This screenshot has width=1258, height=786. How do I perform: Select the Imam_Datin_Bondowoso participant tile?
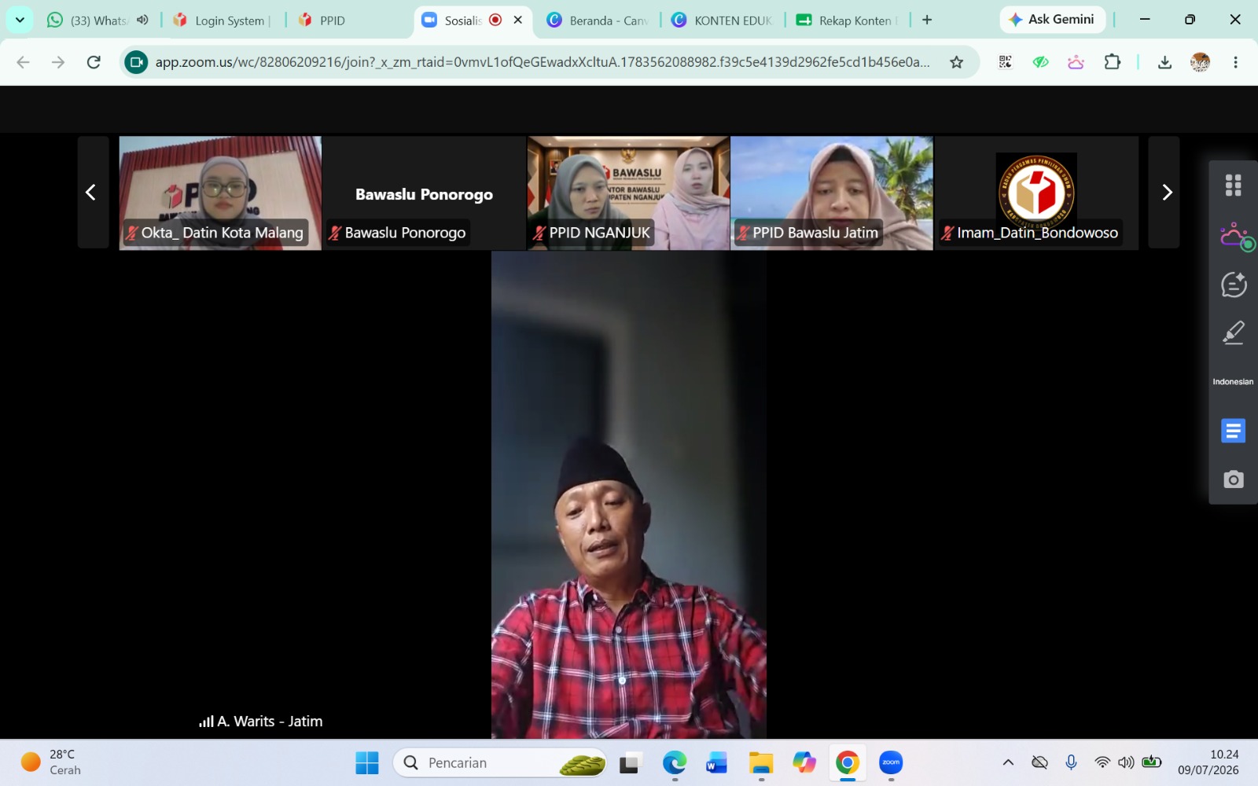click(x=1036, y=193)
